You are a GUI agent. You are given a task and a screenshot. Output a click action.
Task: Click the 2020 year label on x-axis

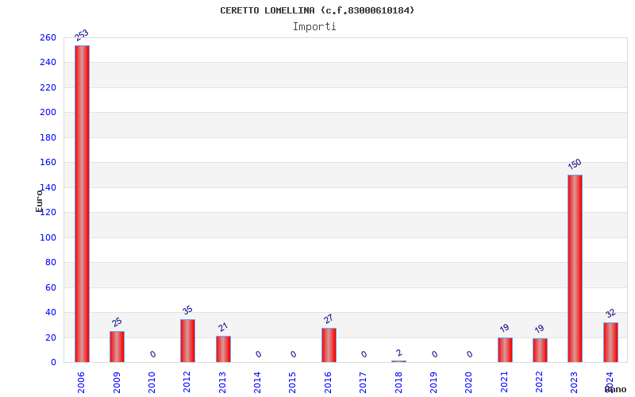point(468,383)
